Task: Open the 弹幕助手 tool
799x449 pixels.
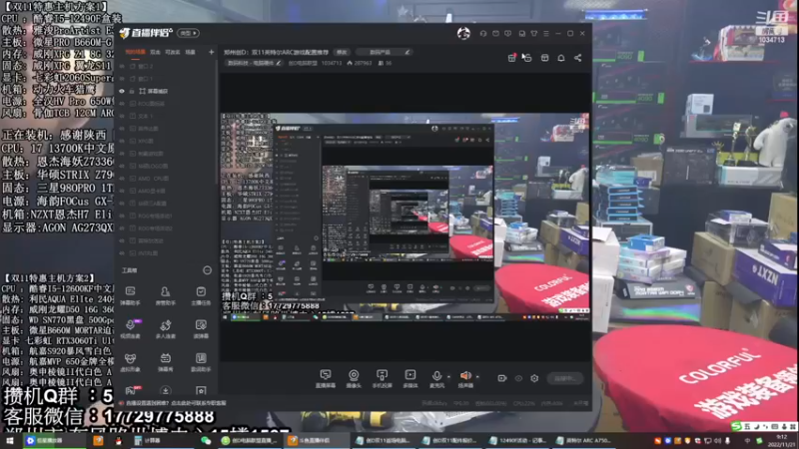Action: (131, 295)
